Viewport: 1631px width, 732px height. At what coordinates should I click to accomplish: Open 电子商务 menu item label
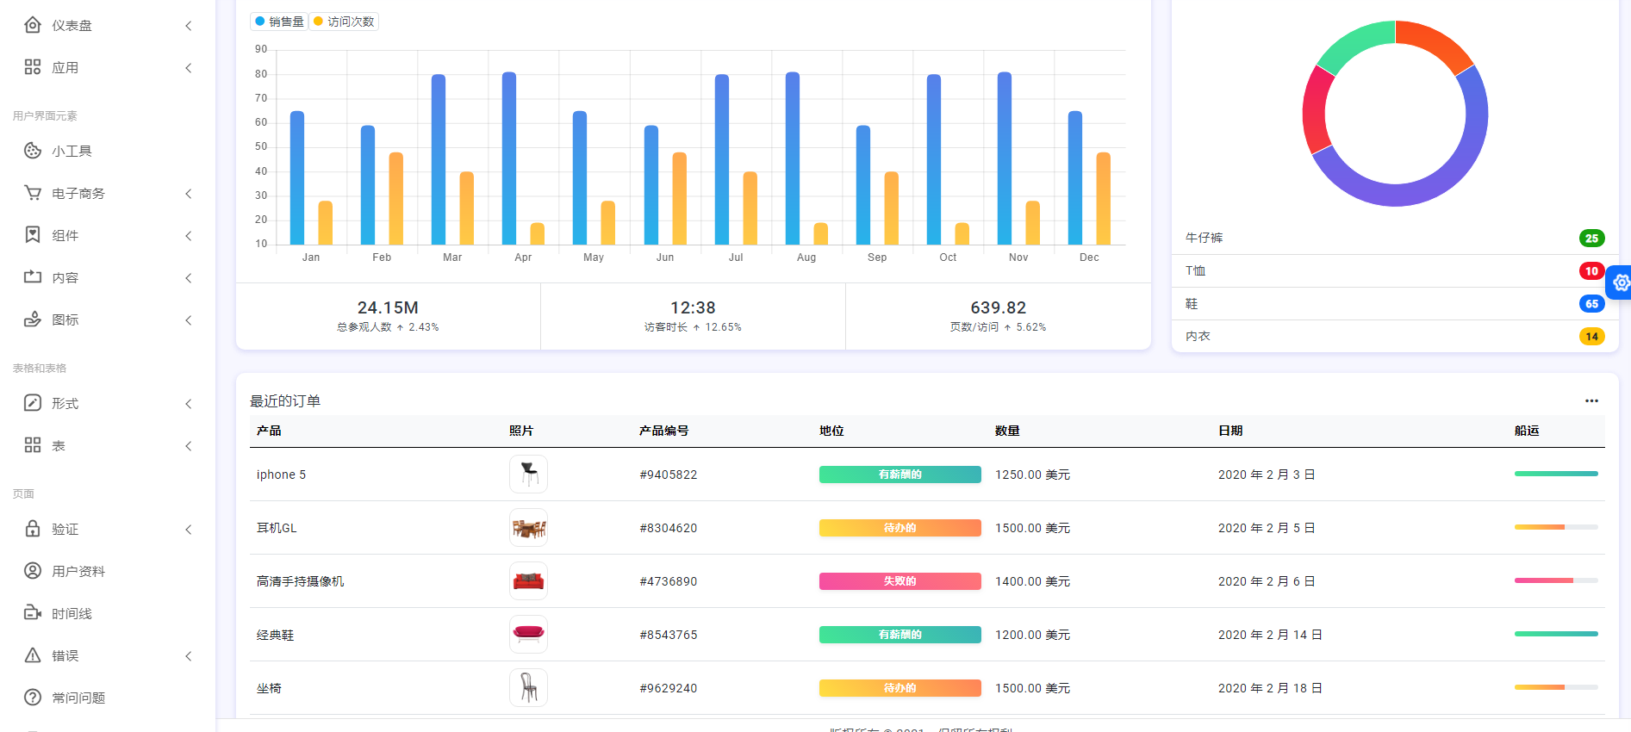(78, 194)
